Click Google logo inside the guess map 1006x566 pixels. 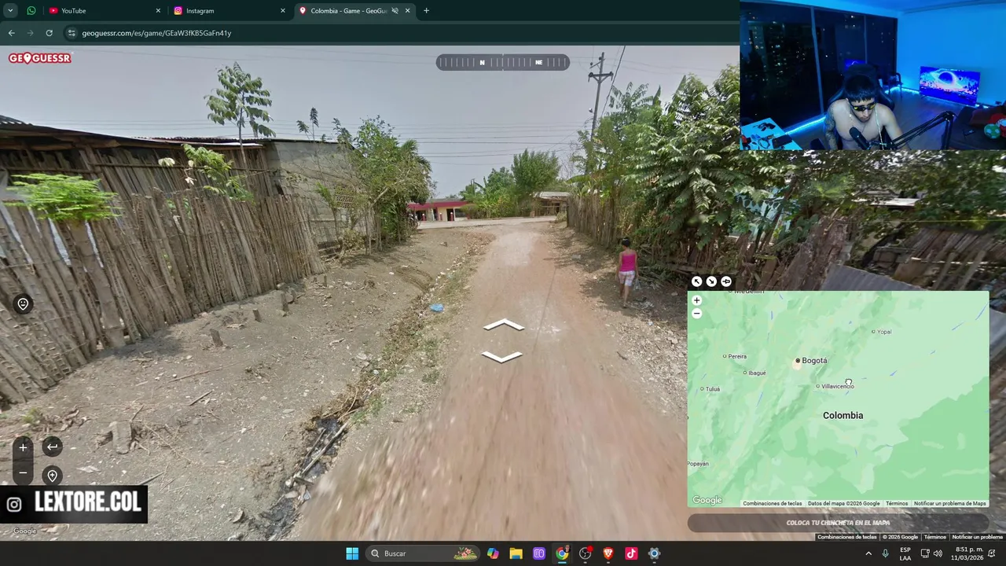coord(707,501)
